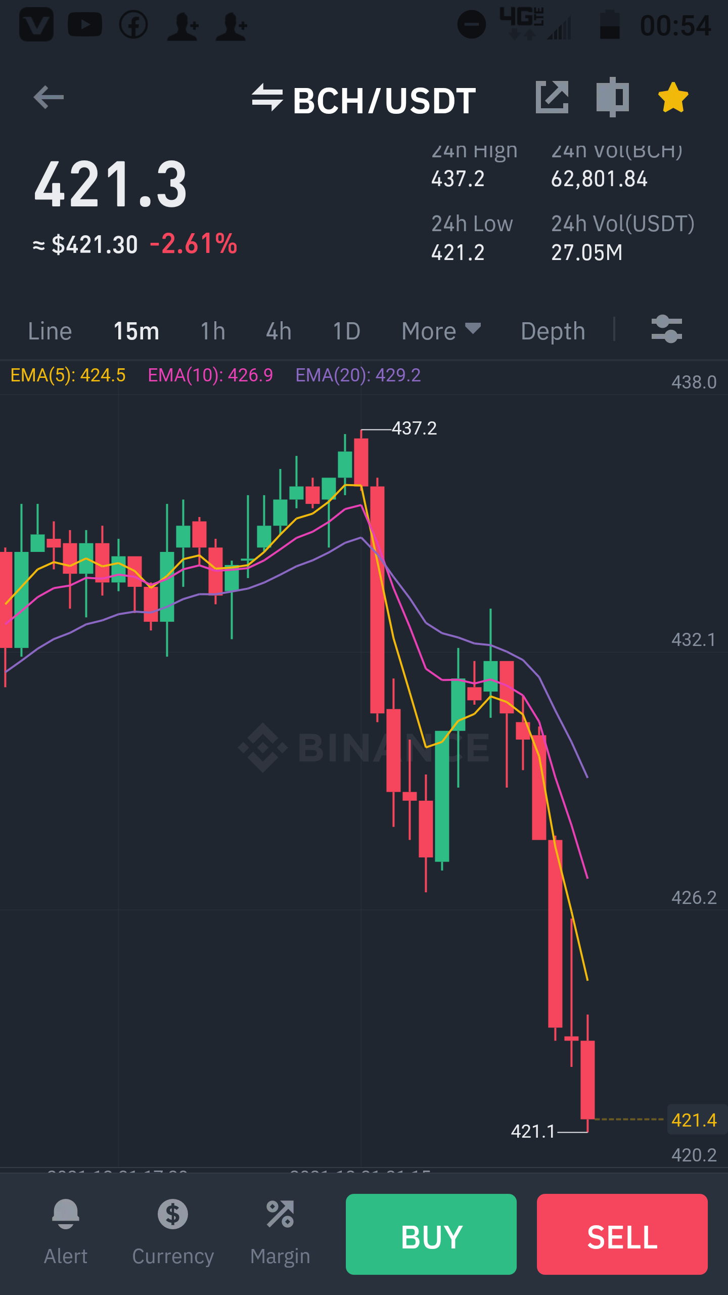Expand the More timeframe dropdown
Image resolution: width=728 pixels, height=1295 pixels.
click(x=441, y=331)
